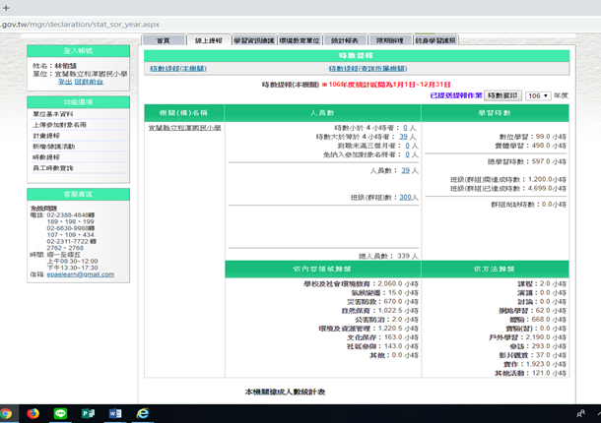Image resolution: width=601 pixels, height=423 pixels.
Task: Open the People icon in system tray
Action: (581, 414)
